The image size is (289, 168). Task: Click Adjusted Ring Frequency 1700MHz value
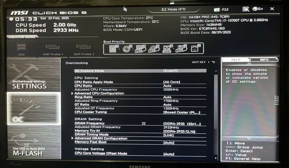click(x=171, y=101)
